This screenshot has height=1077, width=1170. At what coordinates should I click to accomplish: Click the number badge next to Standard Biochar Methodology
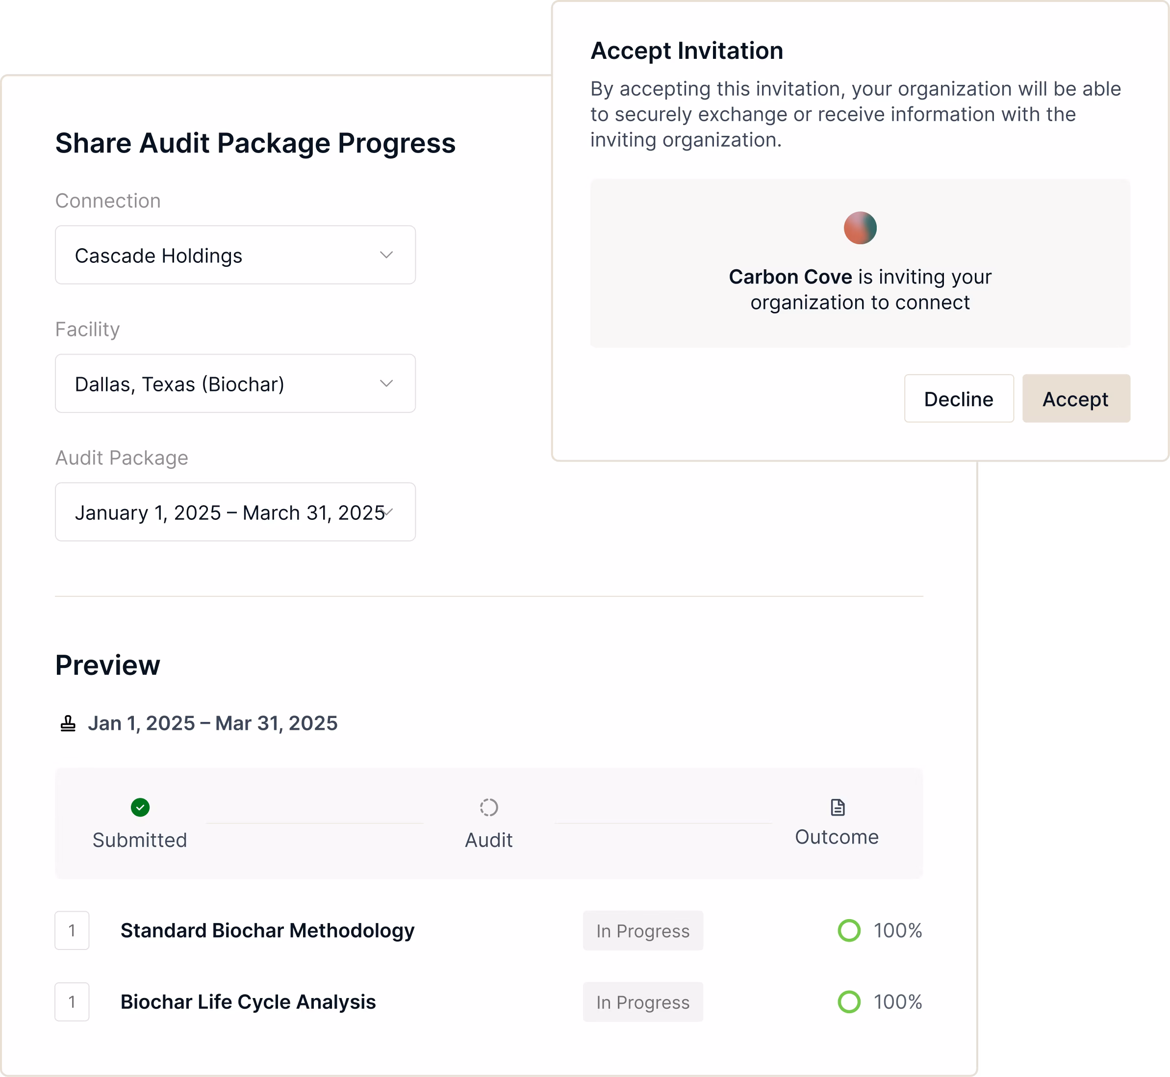click(x=72, y=930)
